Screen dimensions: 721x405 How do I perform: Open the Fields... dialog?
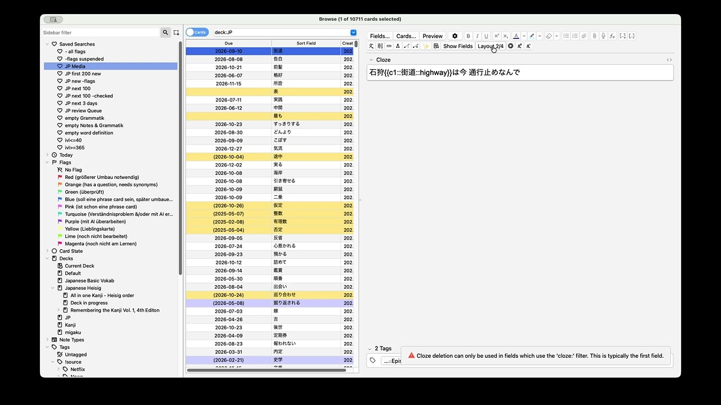coord(380,36)
